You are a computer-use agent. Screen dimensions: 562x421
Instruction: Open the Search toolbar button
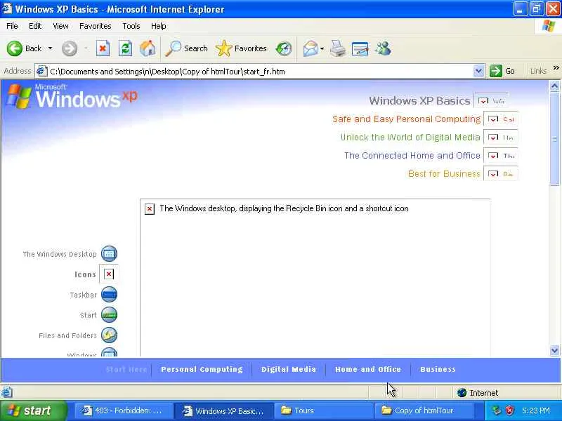[x=186, y=48]
